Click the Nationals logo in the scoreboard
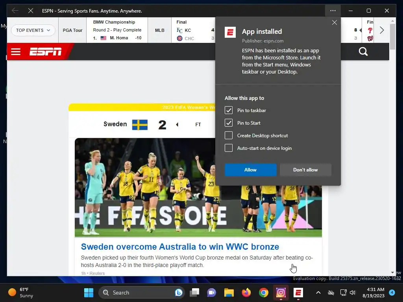The image size is (403, 302). pos(370,39)
